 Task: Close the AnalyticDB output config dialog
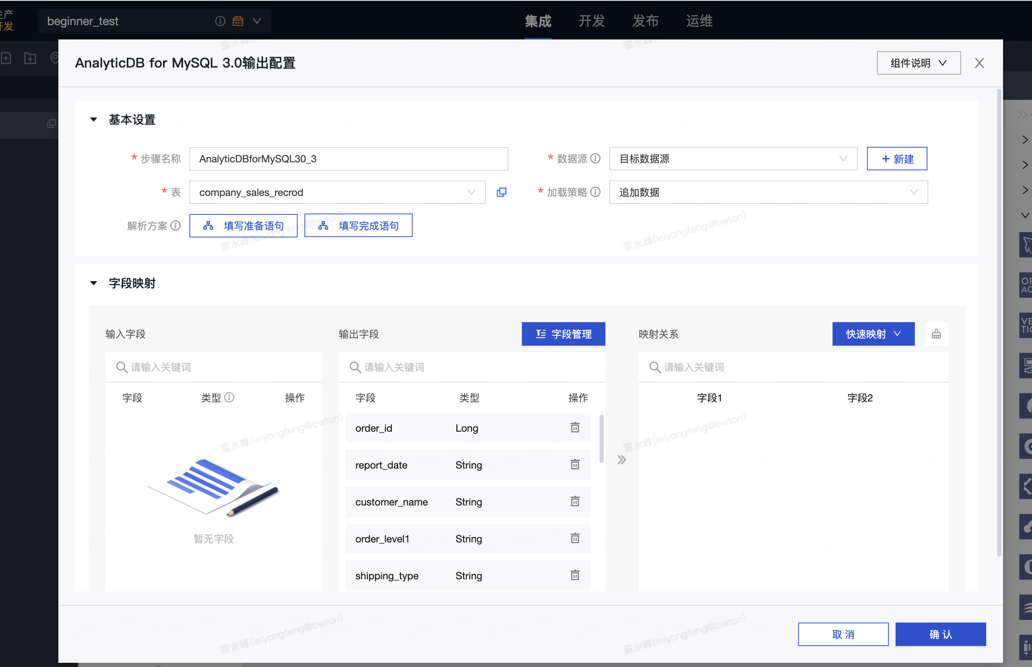click(979, 63)
